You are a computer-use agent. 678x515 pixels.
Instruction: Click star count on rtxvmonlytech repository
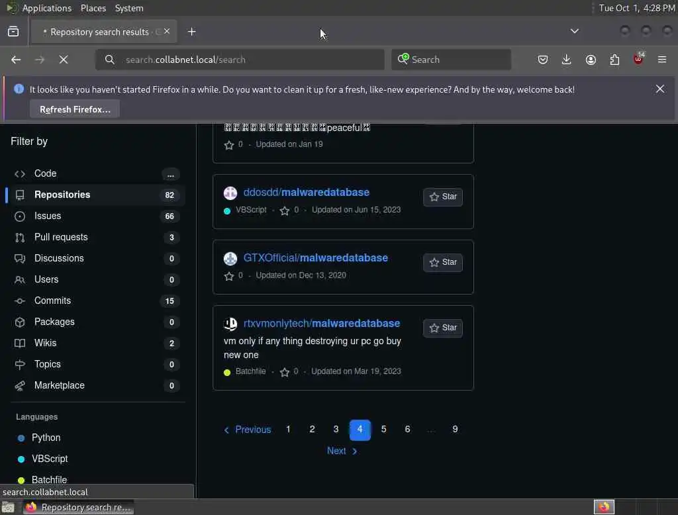point(289,371)
